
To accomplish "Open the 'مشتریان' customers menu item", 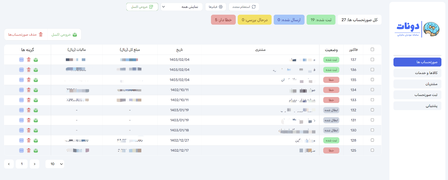I will pos(417,84).
